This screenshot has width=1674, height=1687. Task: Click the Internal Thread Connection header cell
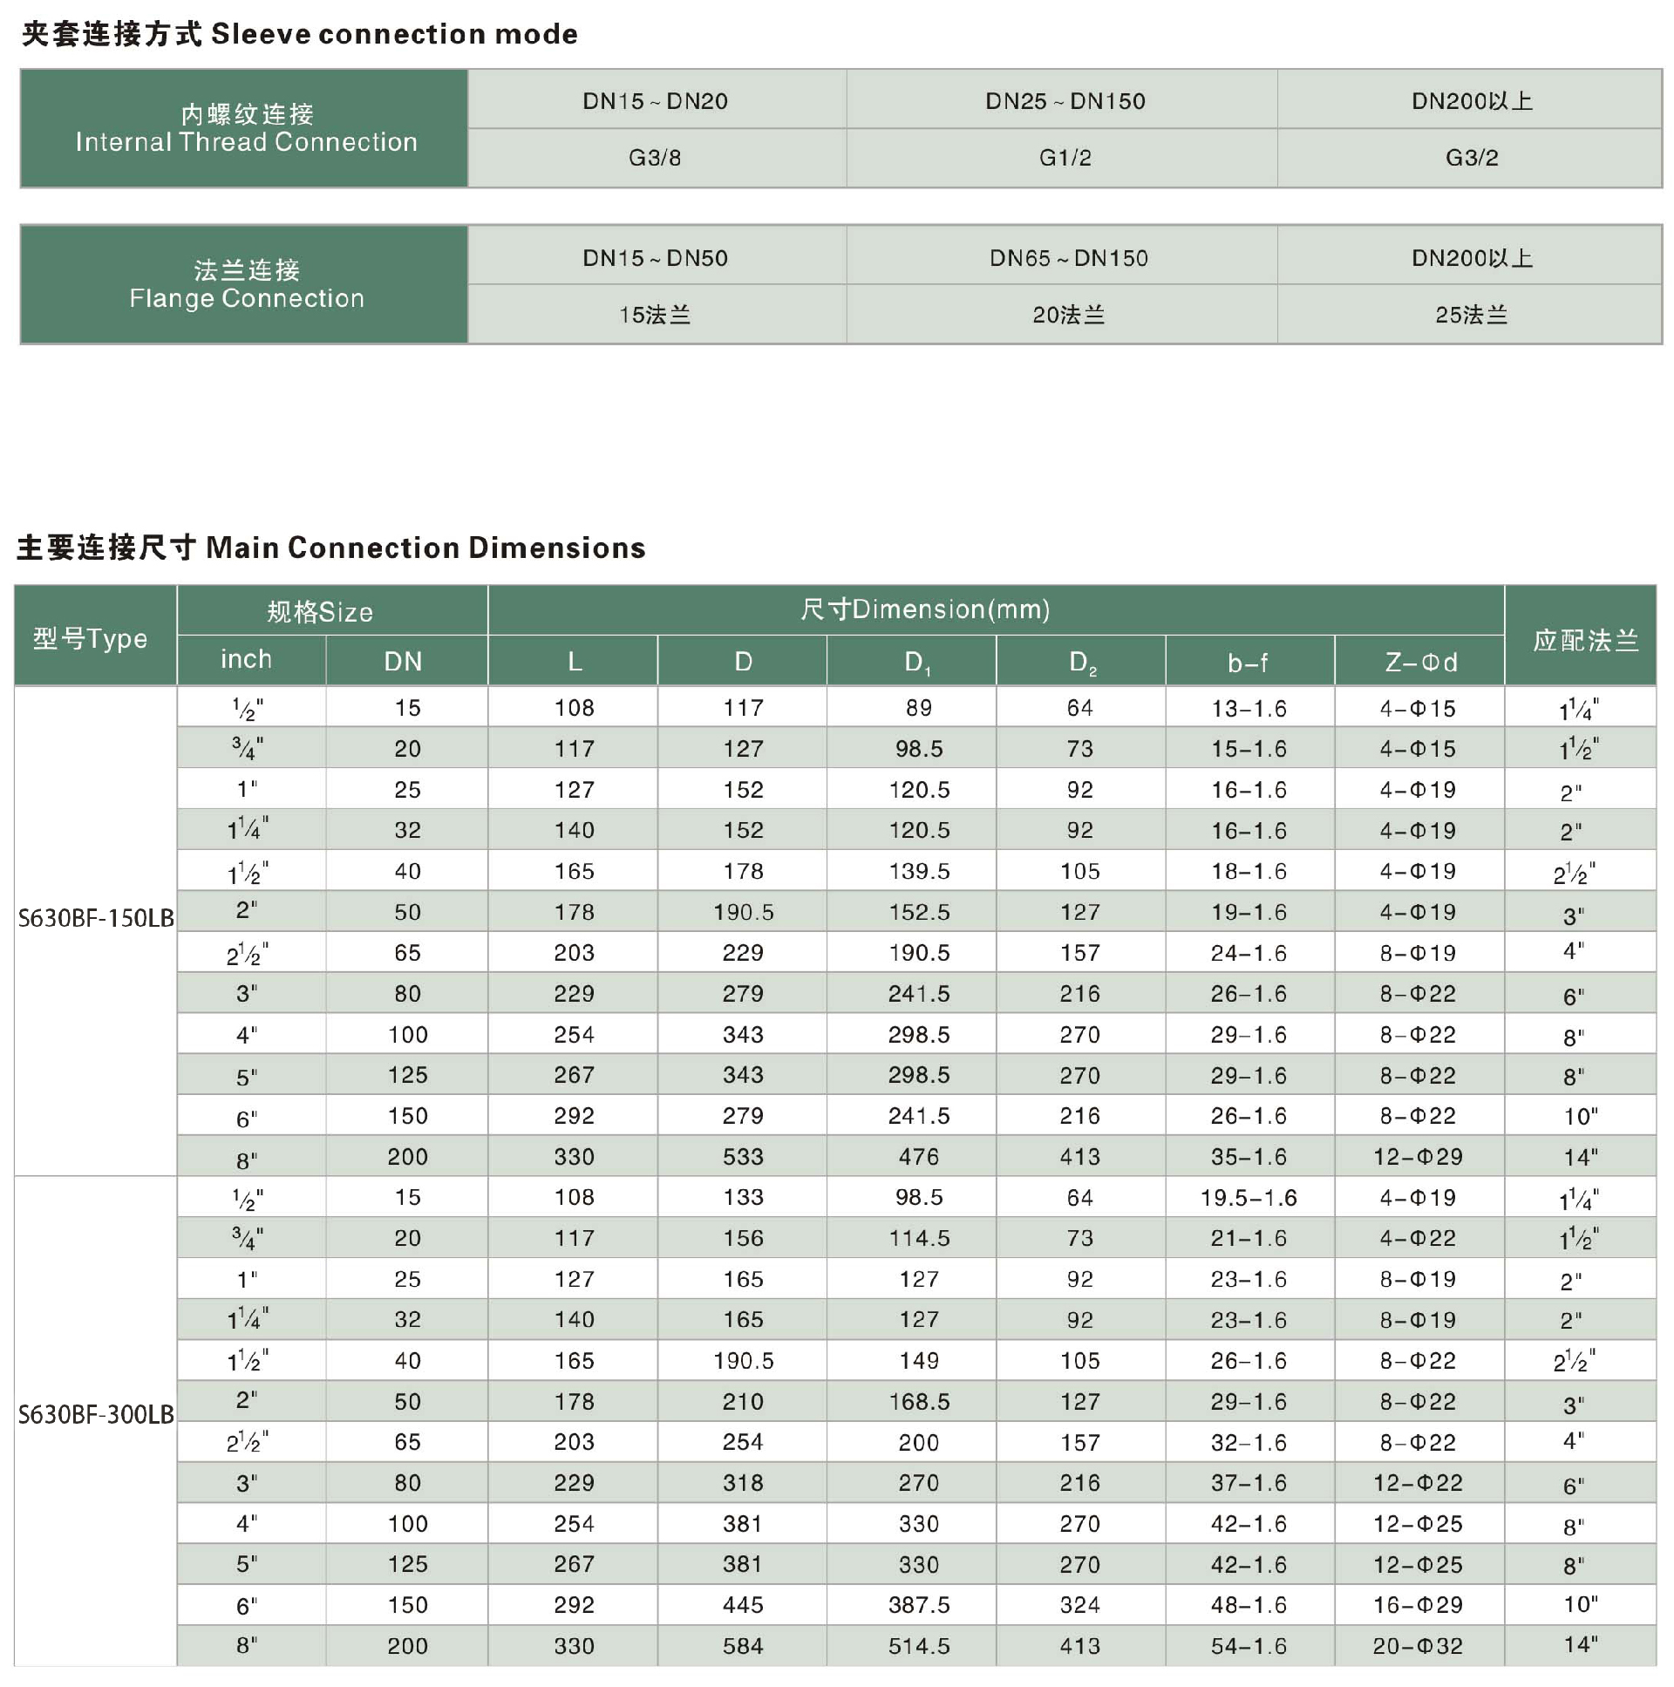(x=245, y=128)
